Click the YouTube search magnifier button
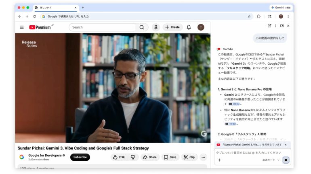 [141, 27]
